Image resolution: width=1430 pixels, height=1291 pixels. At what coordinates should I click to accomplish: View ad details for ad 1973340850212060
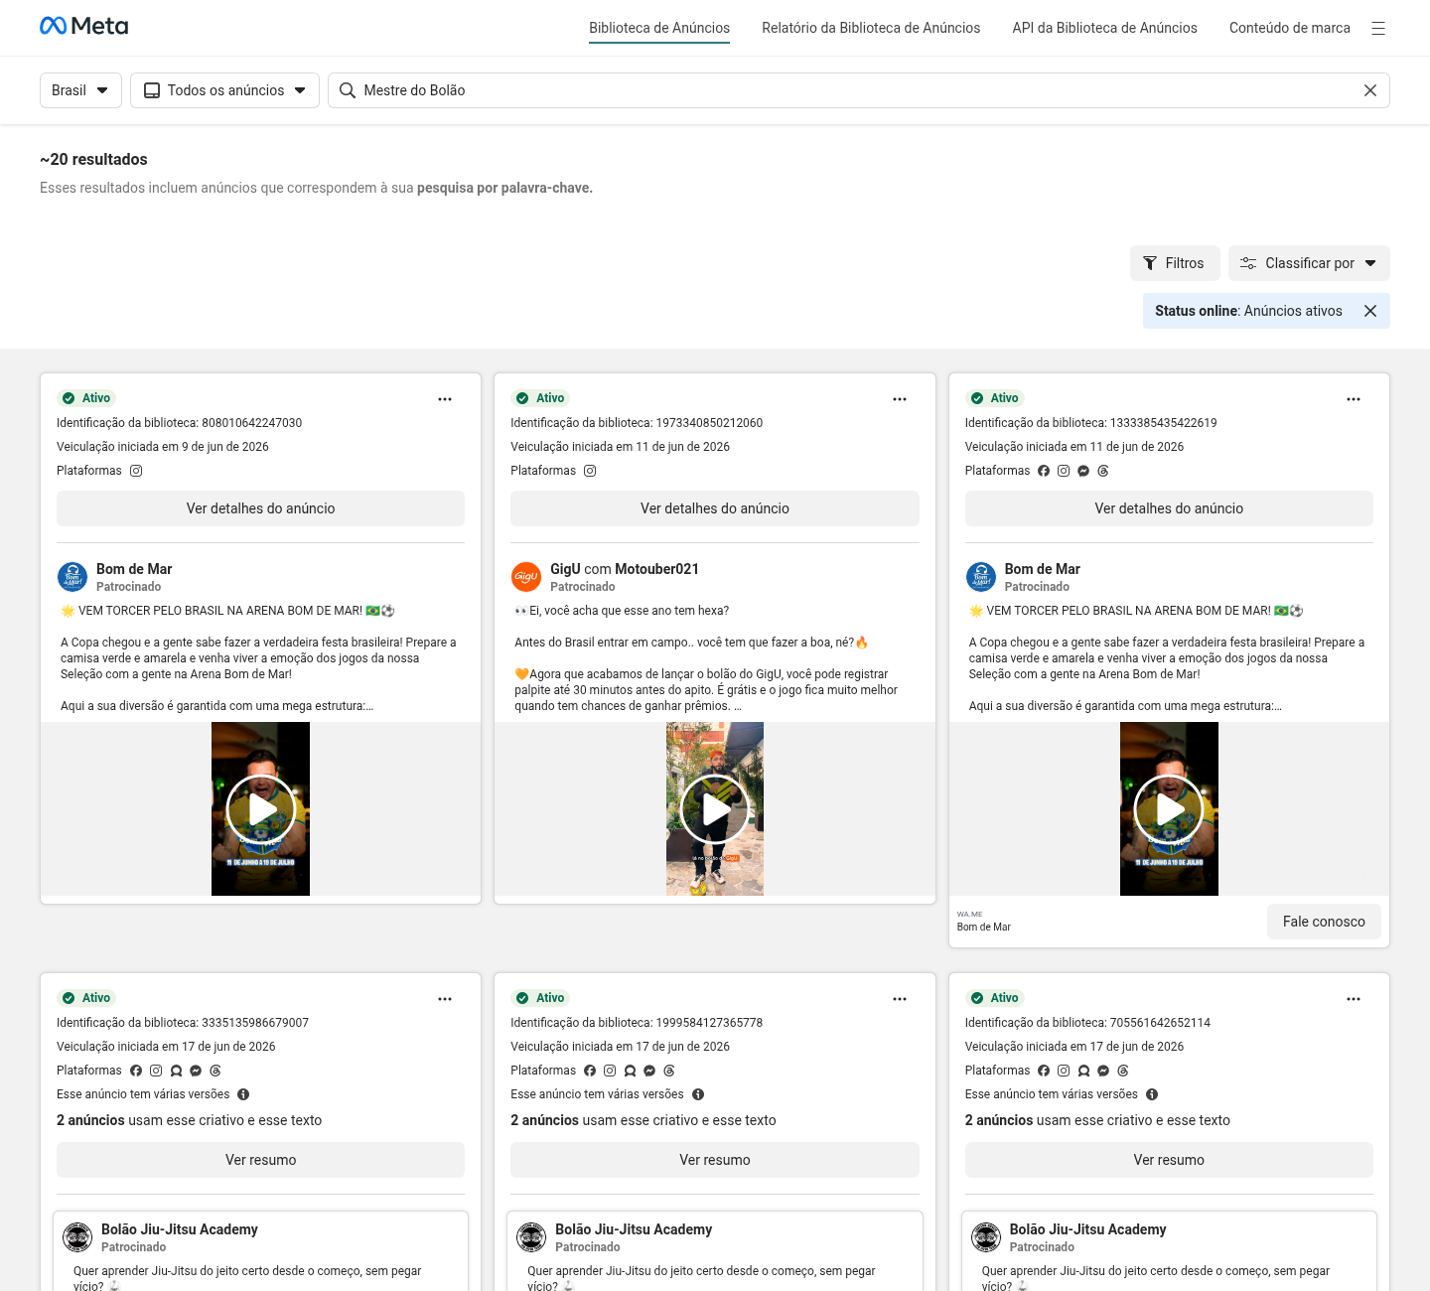(715, 508)
